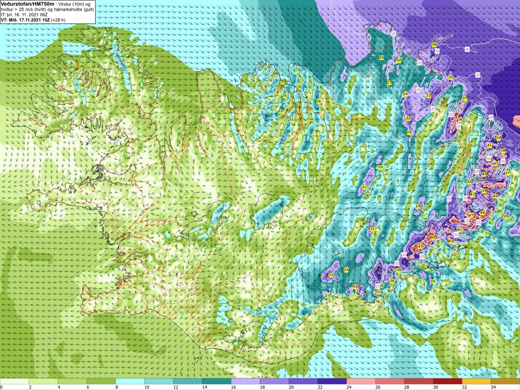This screenshot has width=520, height=390.
Task: Click the 32–34 m/s yellow legend swatch
Action: pyautogui.click(x=476, y=381)
